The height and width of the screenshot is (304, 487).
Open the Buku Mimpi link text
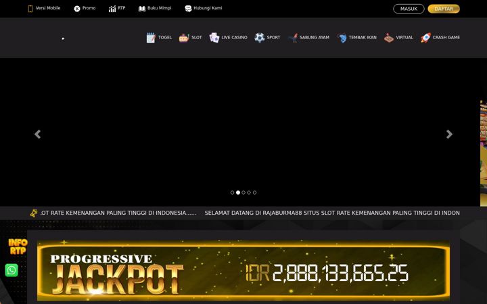point(160,8)
